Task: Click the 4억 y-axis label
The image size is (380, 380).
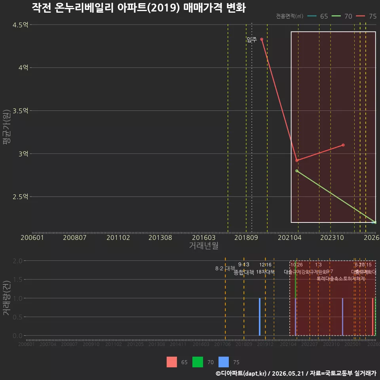Action: pyautogui.click(x=23, y=68)
